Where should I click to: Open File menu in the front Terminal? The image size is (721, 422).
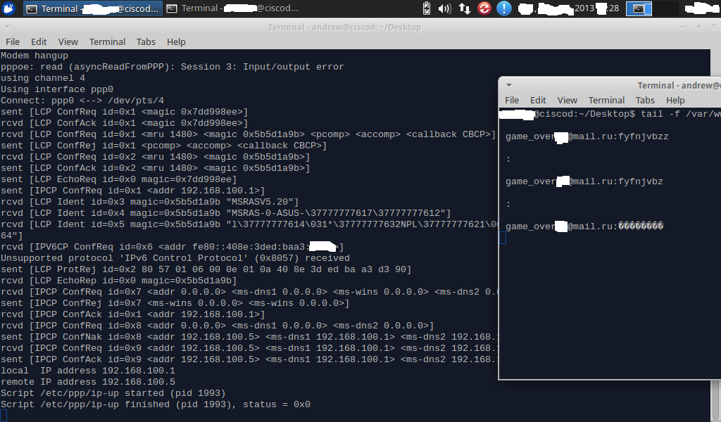click(x=512, y=100)
